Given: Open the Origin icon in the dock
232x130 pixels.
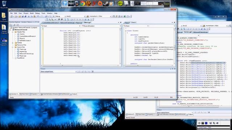Looking at the screenshot, I should (x=100, y=3).
